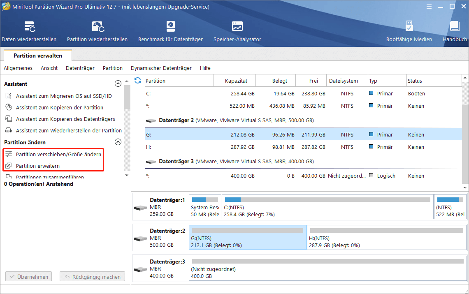Viewport: 469px width, 294px height.
Task: Click Datenträger 2 drive icon in list
Action: click(151, 120)
